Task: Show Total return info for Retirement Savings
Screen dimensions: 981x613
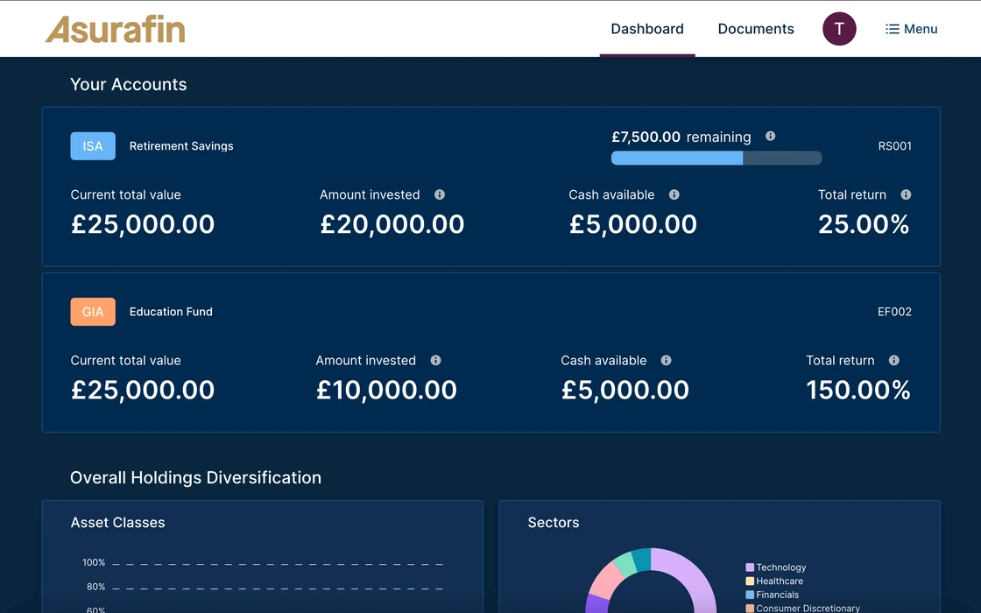Action: click(x=906, y=194)
